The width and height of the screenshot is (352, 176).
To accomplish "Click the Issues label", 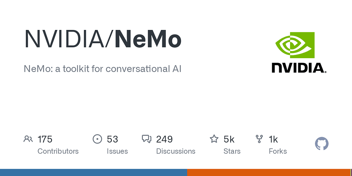I will pyautogui.click(x=117, y=151).
